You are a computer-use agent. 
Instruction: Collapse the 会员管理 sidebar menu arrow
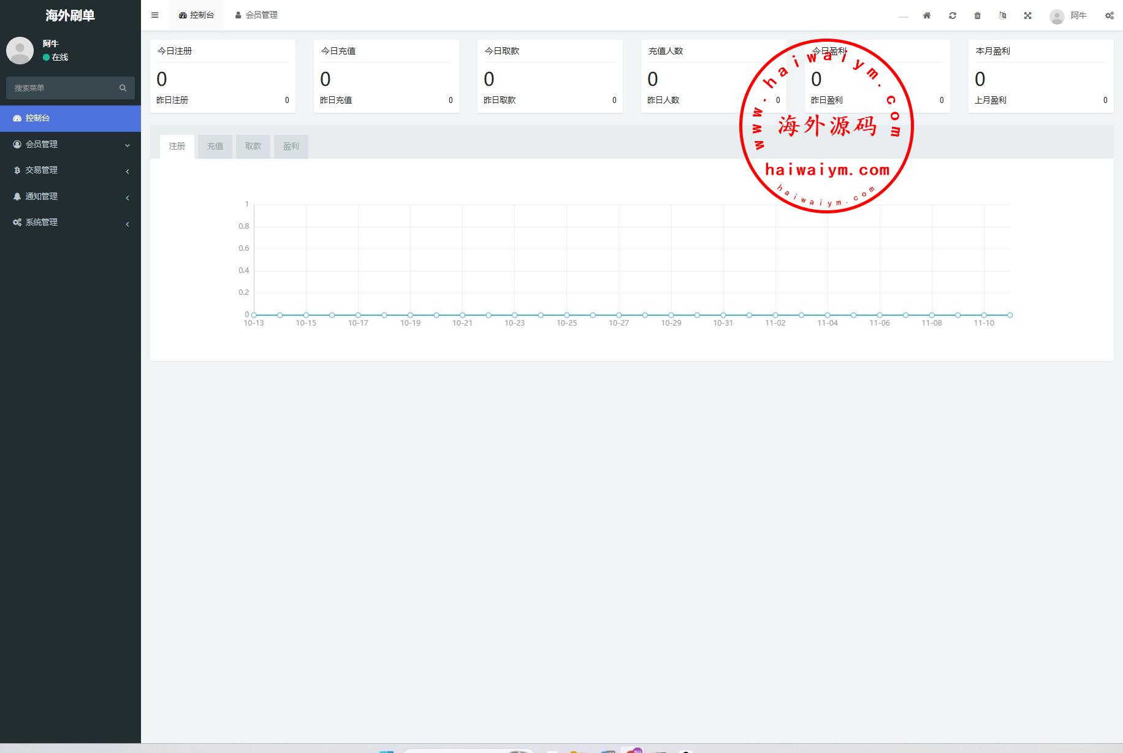click(128, 145)
